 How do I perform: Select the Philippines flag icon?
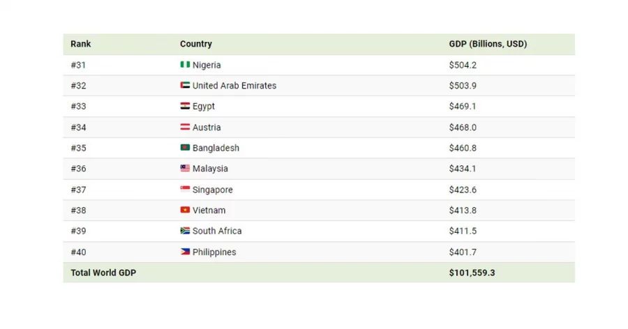point(185,252)
